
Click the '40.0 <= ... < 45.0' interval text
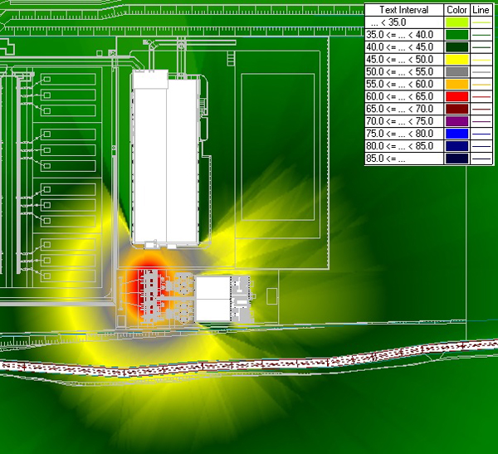tap(399, 47)
